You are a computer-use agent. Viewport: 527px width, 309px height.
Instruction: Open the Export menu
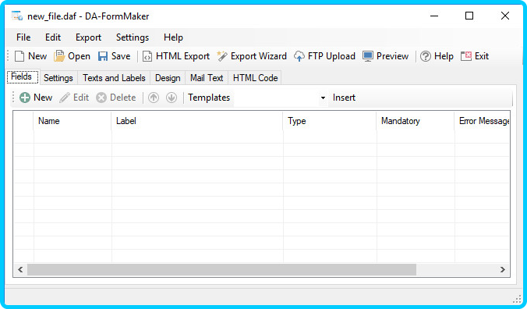click(x=88, y=37)
